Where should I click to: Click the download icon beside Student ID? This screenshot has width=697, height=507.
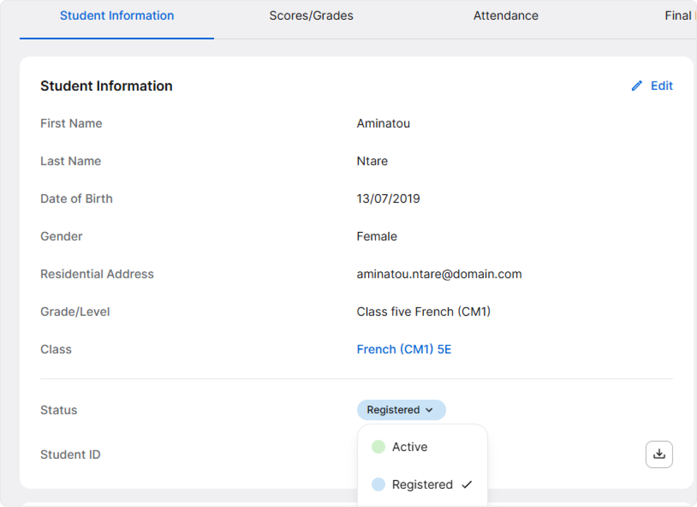click(659, 454)
